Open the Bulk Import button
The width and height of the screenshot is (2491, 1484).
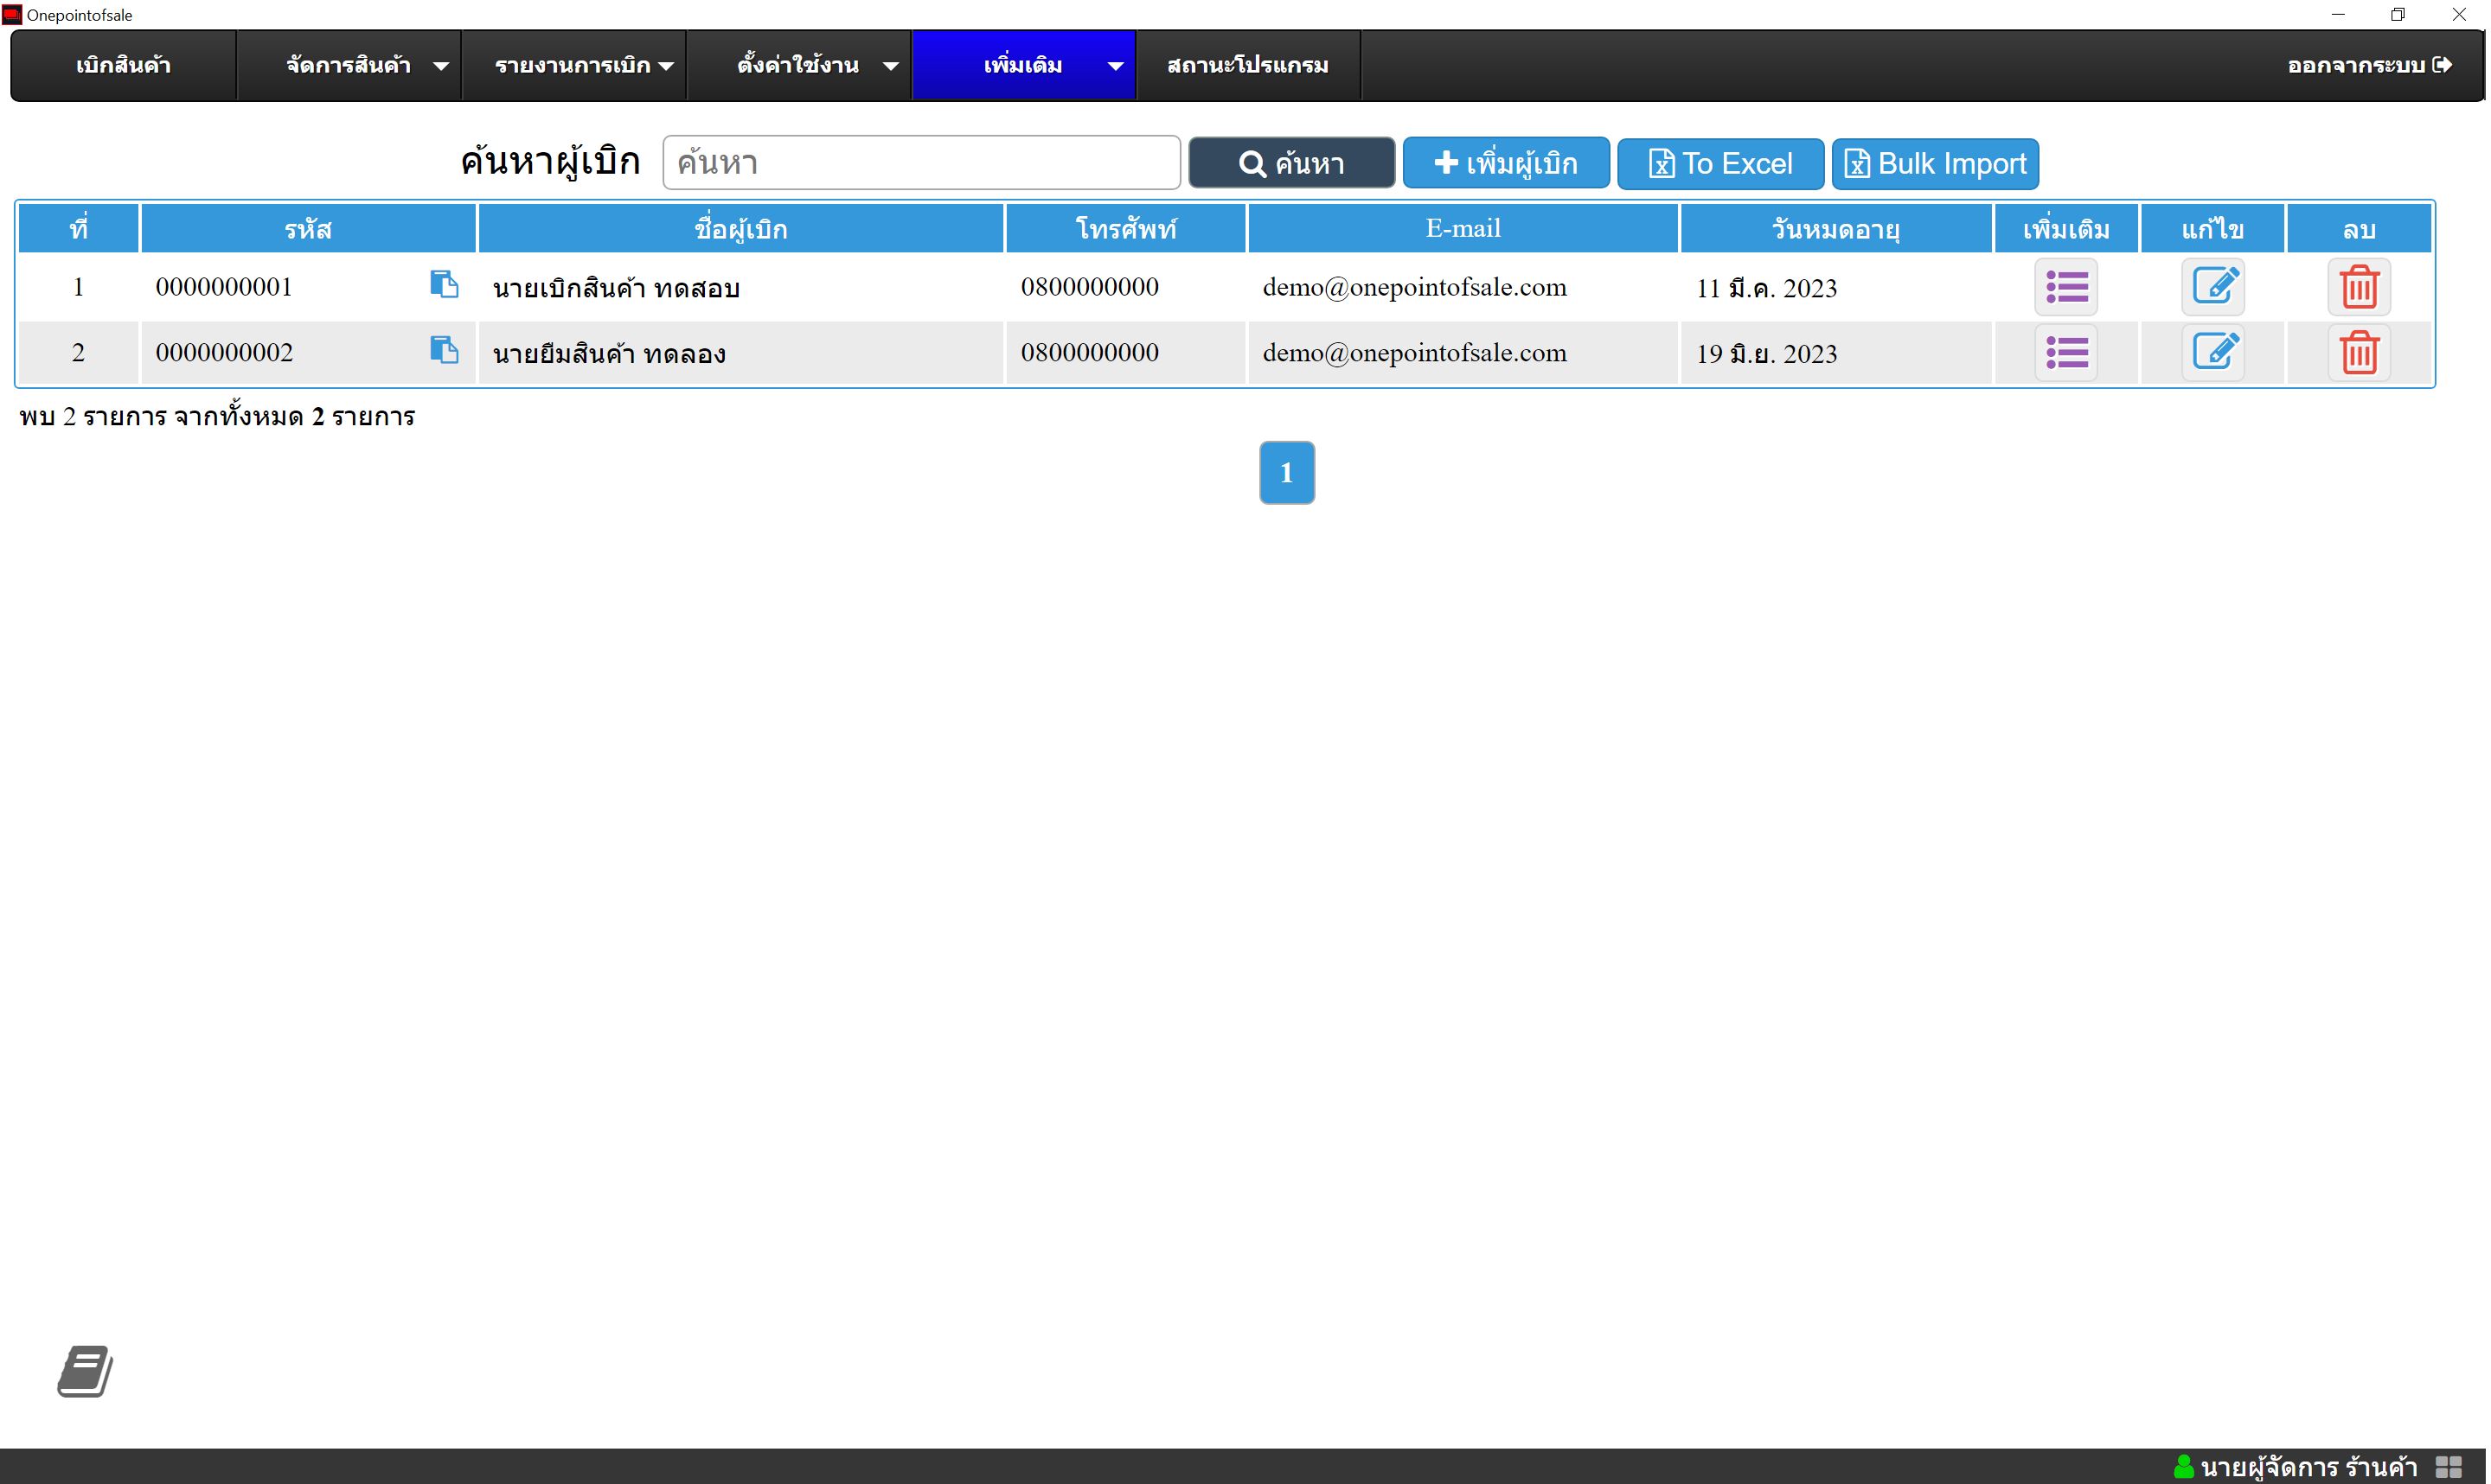click(1935, 163)
